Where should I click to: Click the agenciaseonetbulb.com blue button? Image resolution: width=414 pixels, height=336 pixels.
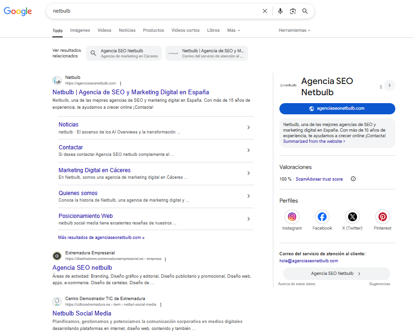coord(336,109)
